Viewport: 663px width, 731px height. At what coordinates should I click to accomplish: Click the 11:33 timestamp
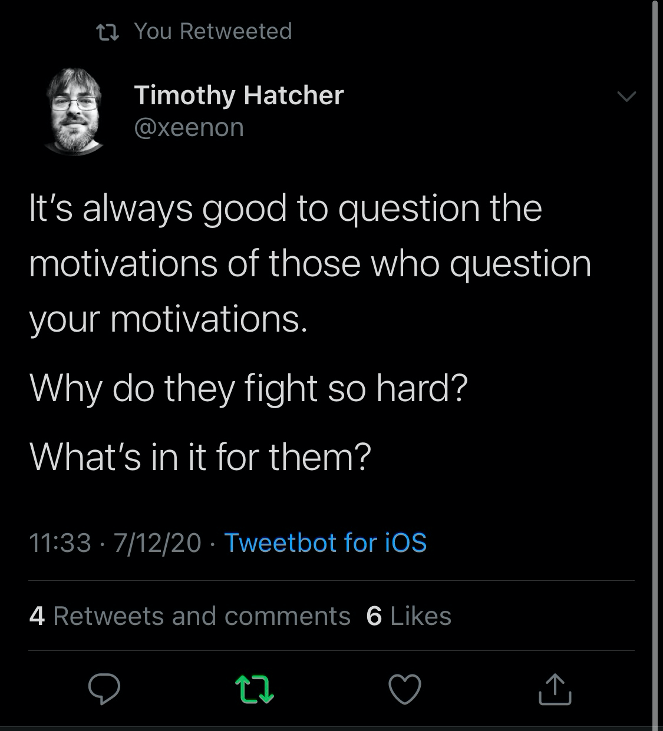[x=60, y=543]
